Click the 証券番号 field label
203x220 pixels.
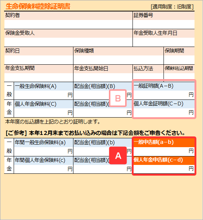143,15
